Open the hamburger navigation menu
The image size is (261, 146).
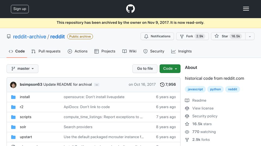click(246, 9)
